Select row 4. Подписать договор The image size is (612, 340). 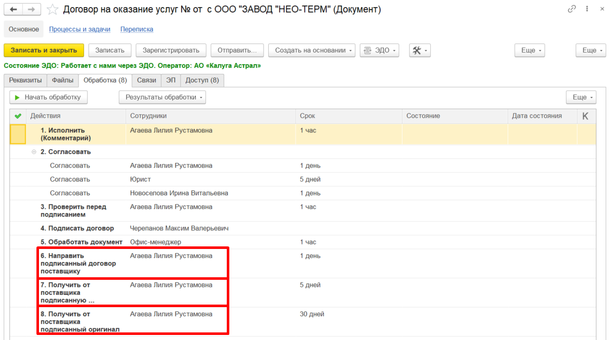pos(303,228)
